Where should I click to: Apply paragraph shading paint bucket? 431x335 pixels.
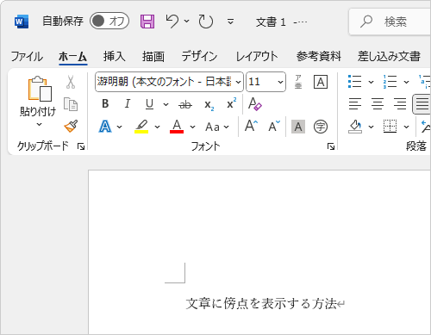click(x=355, y=127)
